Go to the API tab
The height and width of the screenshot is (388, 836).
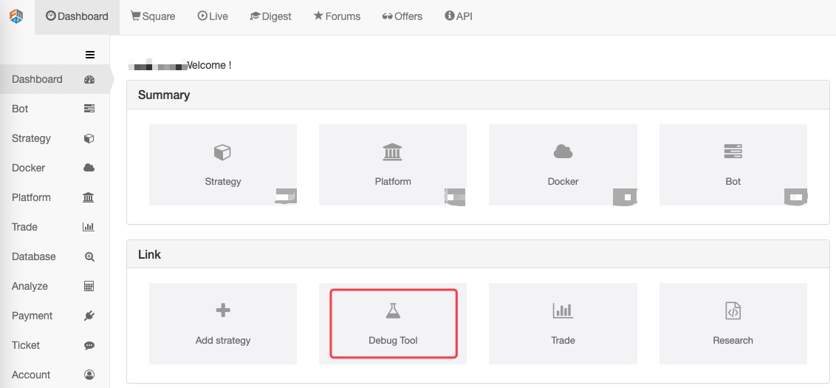point(459,16)
